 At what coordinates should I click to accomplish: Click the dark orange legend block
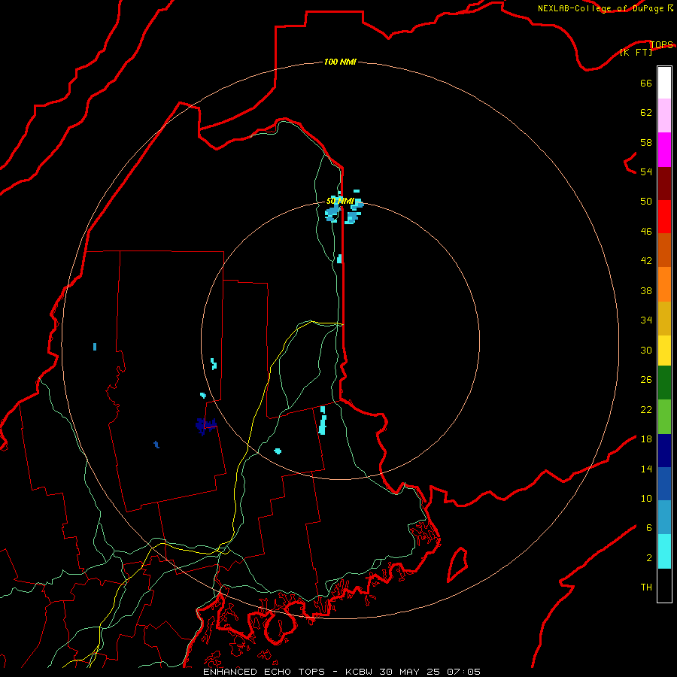click(664, 250)
